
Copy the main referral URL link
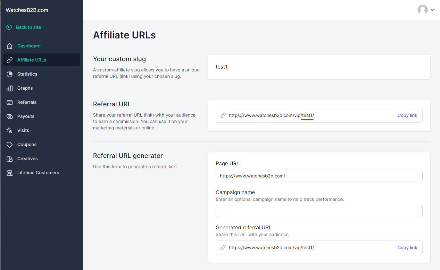tap(407, 115)
